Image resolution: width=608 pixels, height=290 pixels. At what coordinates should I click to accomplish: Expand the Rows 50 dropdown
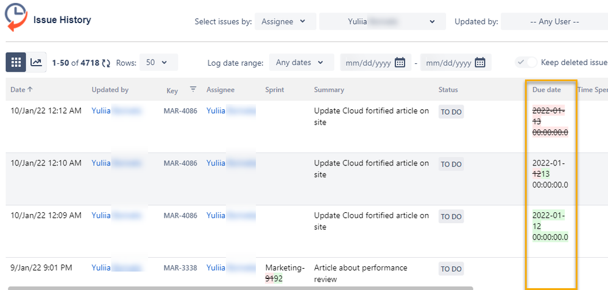tap(158, 62)
